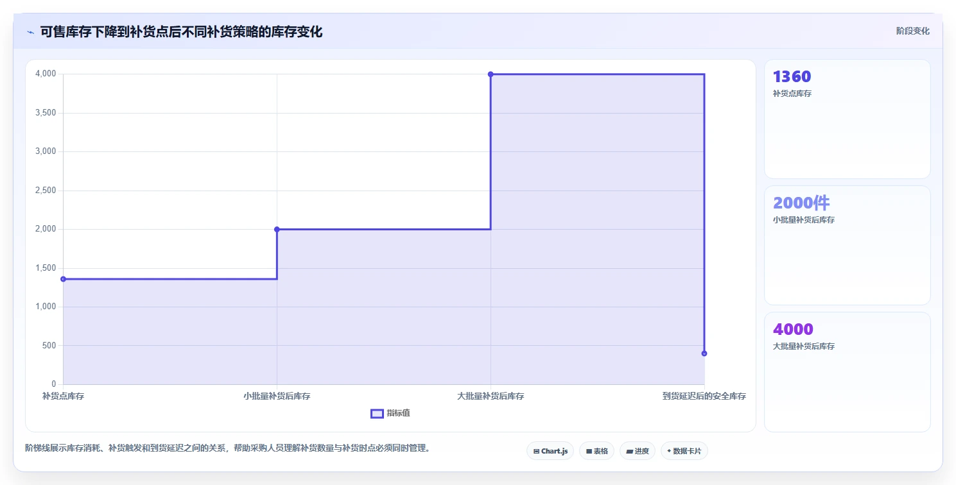Click the Chart.js tag chip

[x=550, y=451]
